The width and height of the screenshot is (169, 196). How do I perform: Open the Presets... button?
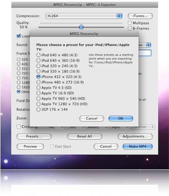(x=34, y=137)
